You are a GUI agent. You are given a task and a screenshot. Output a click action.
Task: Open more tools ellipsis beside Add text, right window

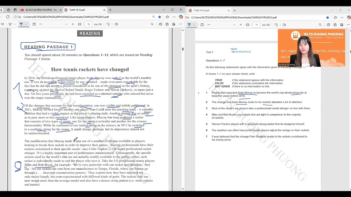pos(209,25)
